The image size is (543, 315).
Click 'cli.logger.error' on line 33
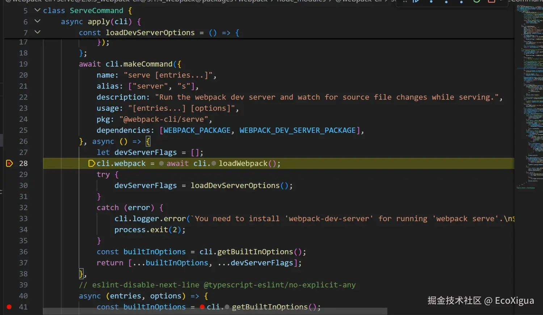(x=150, y=219)
